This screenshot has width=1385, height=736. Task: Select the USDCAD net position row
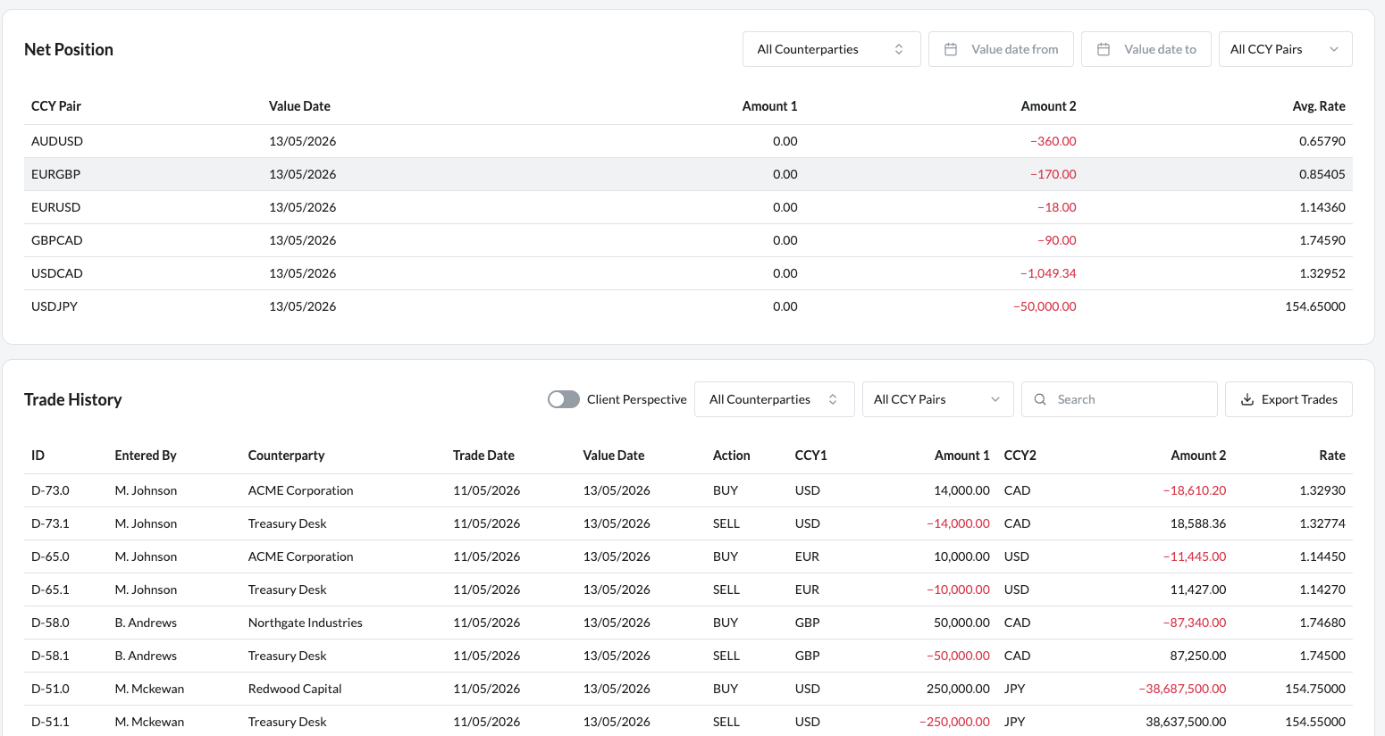click(x=688, y=273)
